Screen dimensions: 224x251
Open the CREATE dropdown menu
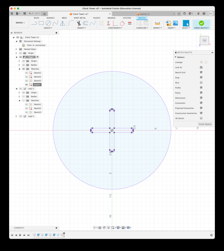(x=48, y=28)
